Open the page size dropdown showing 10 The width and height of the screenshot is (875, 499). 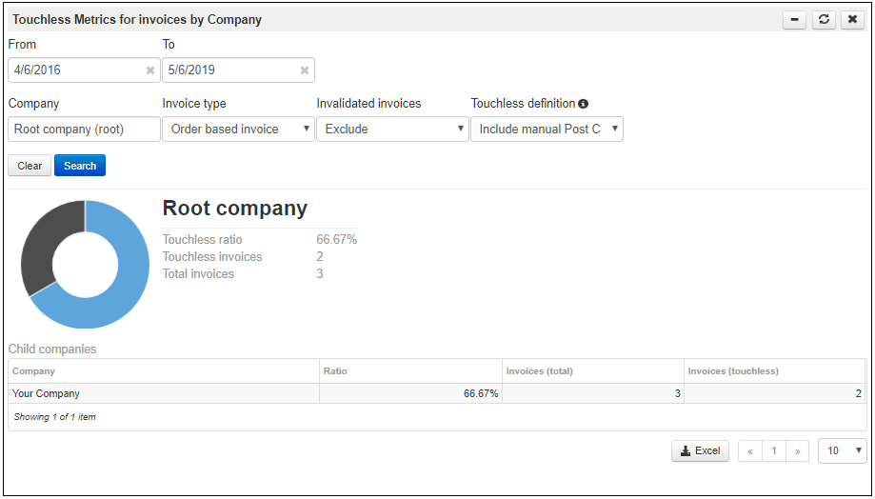pos(843,451)
